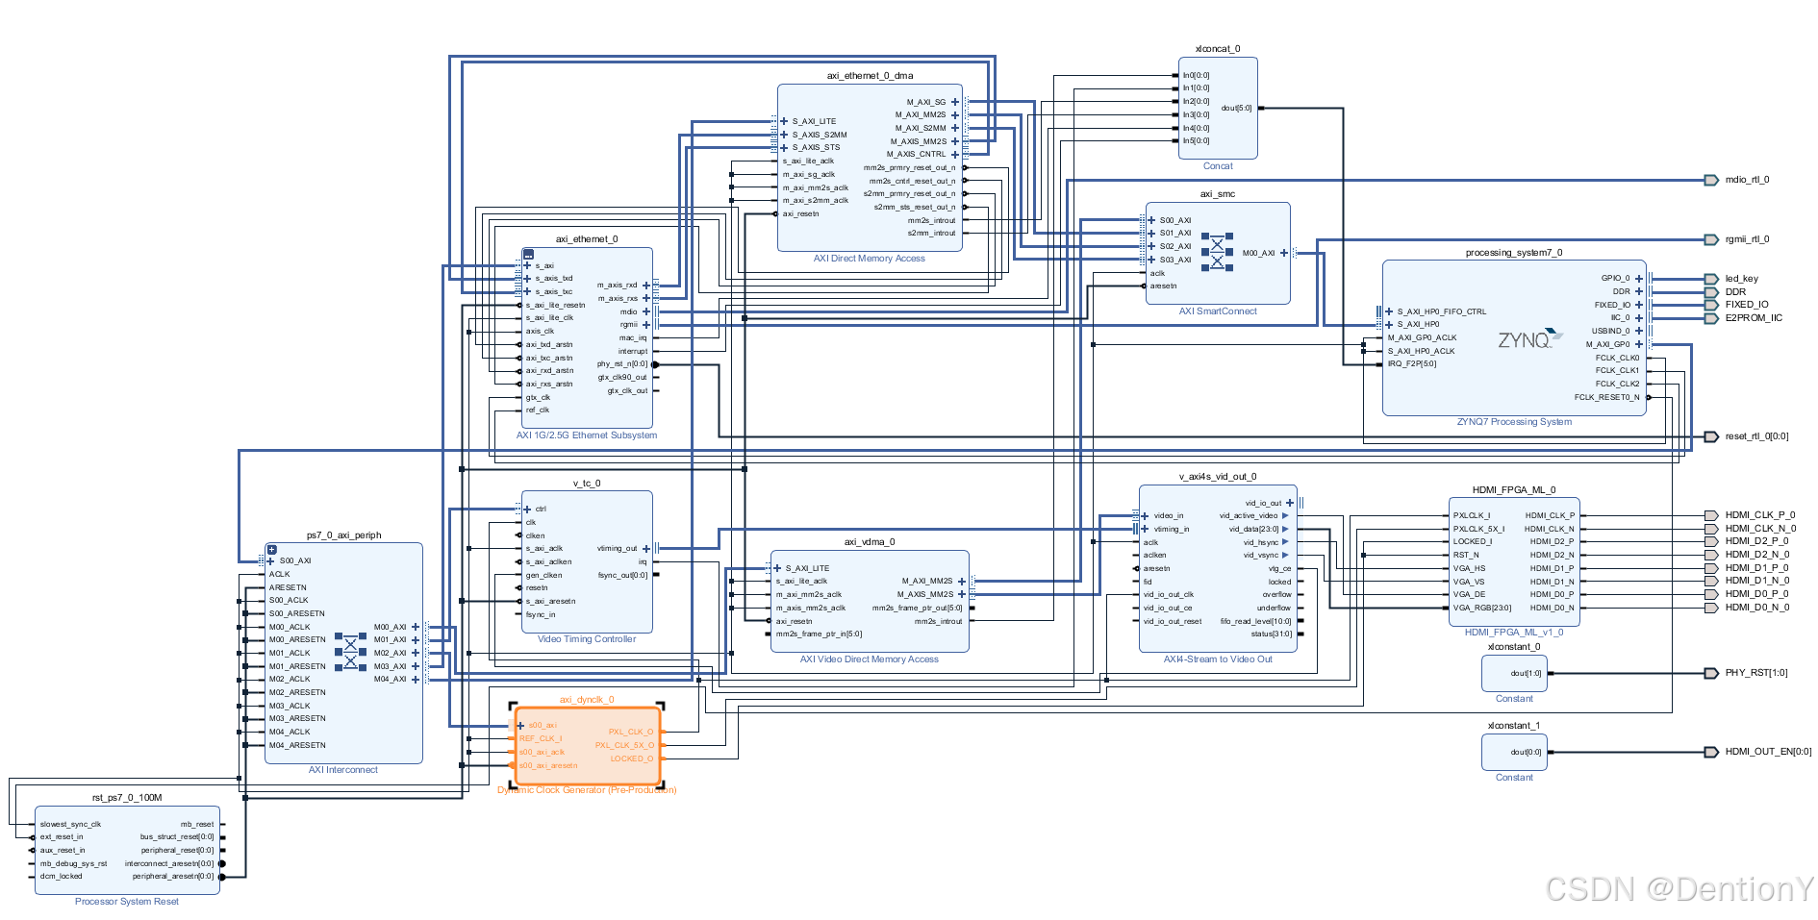
Task: Expand the vtiming_out interface pin
Action: 646,548
